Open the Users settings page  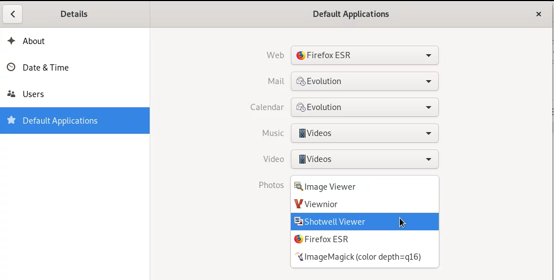(75, 94)
